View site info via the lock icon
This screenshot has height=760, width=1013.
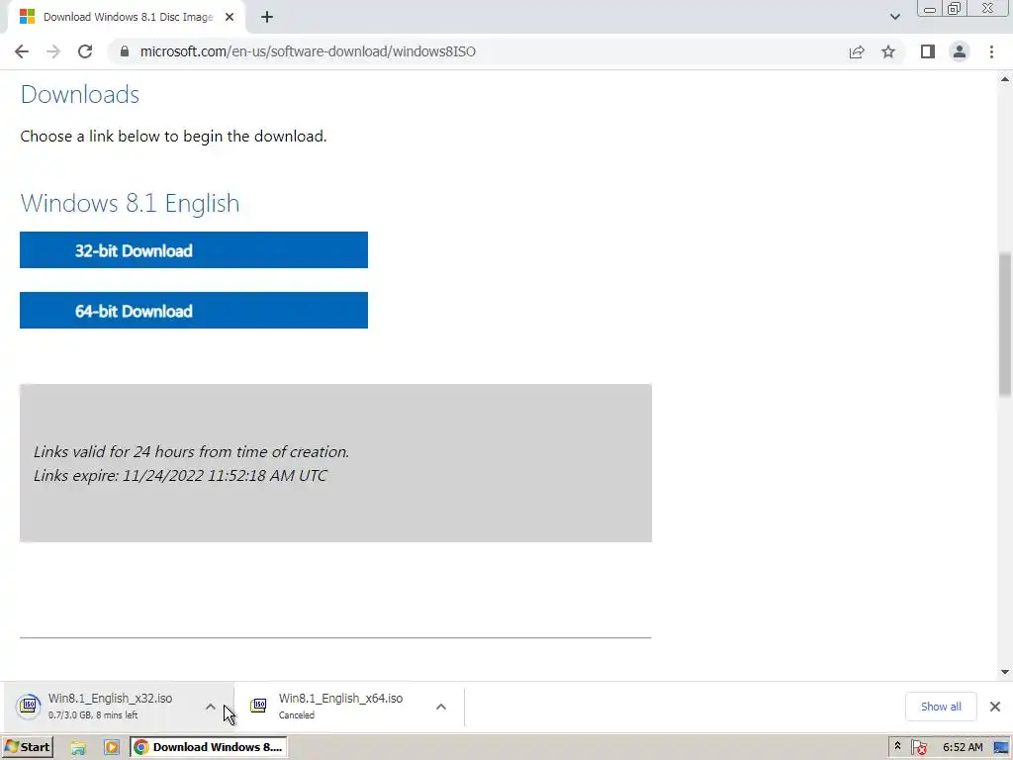[x=125, y=51]
